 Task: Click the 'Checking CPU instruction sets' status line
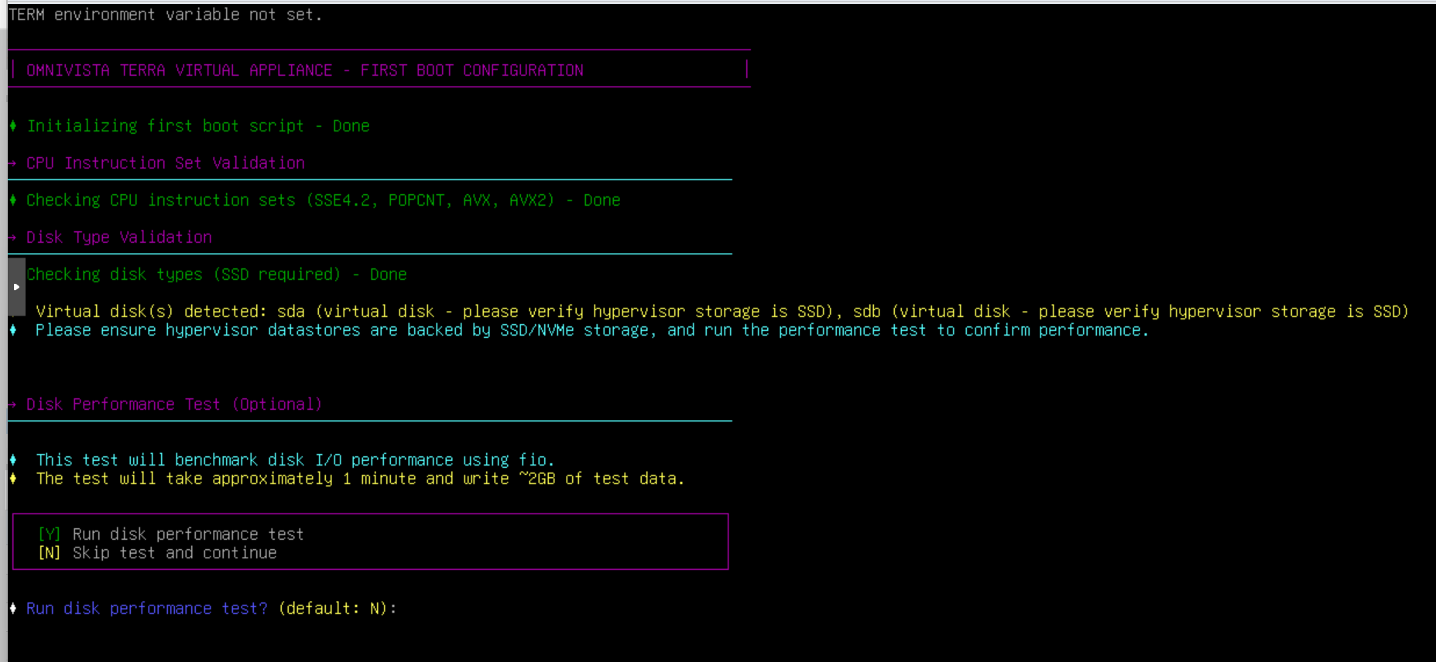coord(324,200)
